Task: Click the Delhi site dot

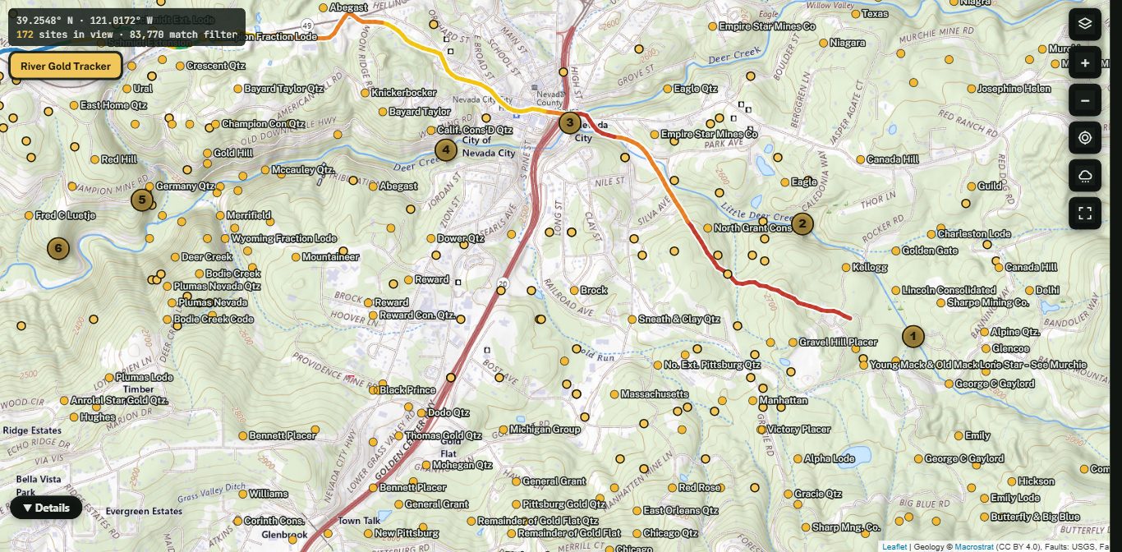Action: (1029, 291)
